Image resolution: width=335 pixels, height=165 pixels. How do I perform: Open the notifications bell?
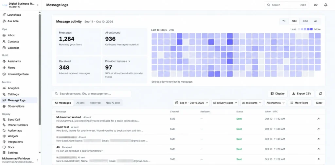(x=326, y=5)
